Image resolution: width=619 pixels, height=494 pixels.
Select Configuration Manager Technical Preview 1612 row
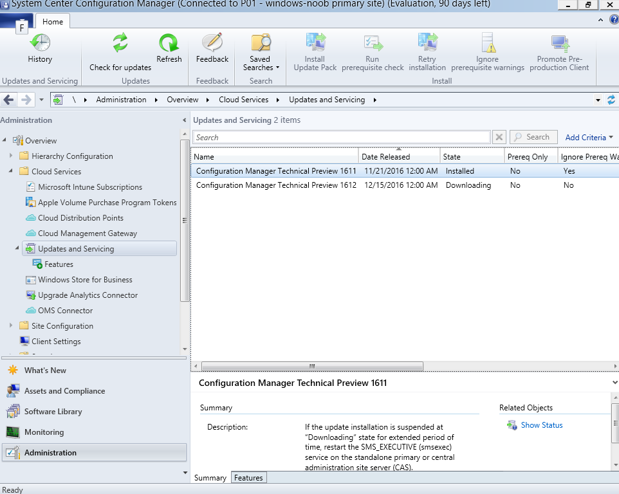click(405, 185)
